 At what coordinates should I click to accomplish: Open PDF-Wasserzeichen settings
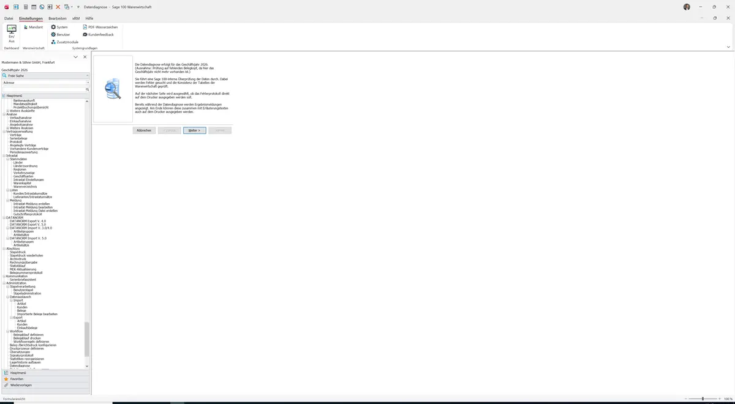100,27
